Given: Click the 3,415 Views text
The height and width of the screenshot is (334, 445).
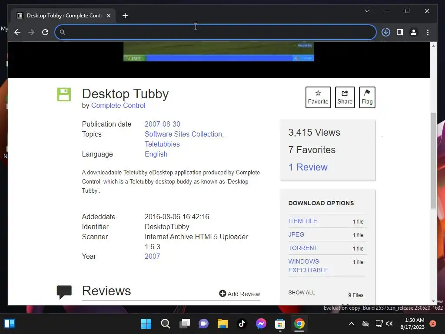Looking at the screenshot, I should (314, 132).
